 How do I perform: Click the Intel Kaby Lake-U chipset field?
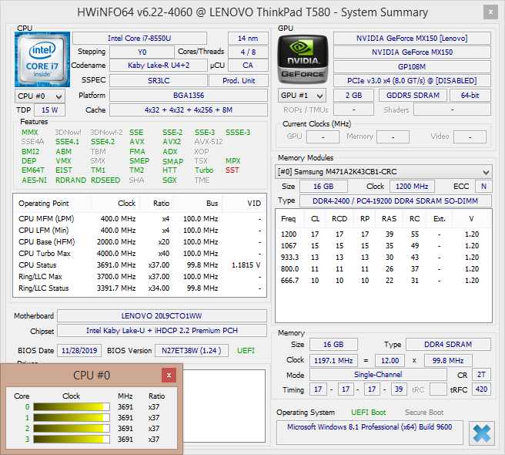tap(162, 331)
